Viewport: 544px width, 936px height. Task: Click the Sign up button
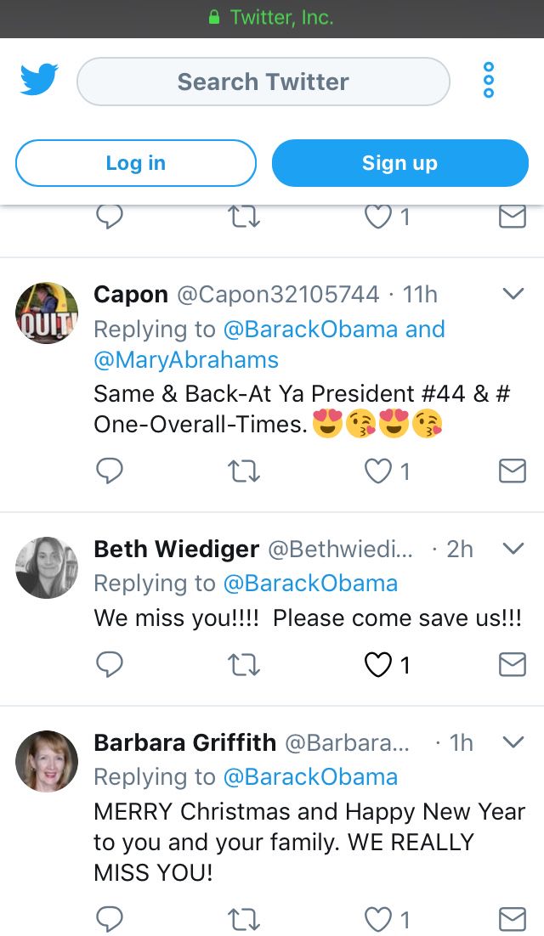(400, 163)
